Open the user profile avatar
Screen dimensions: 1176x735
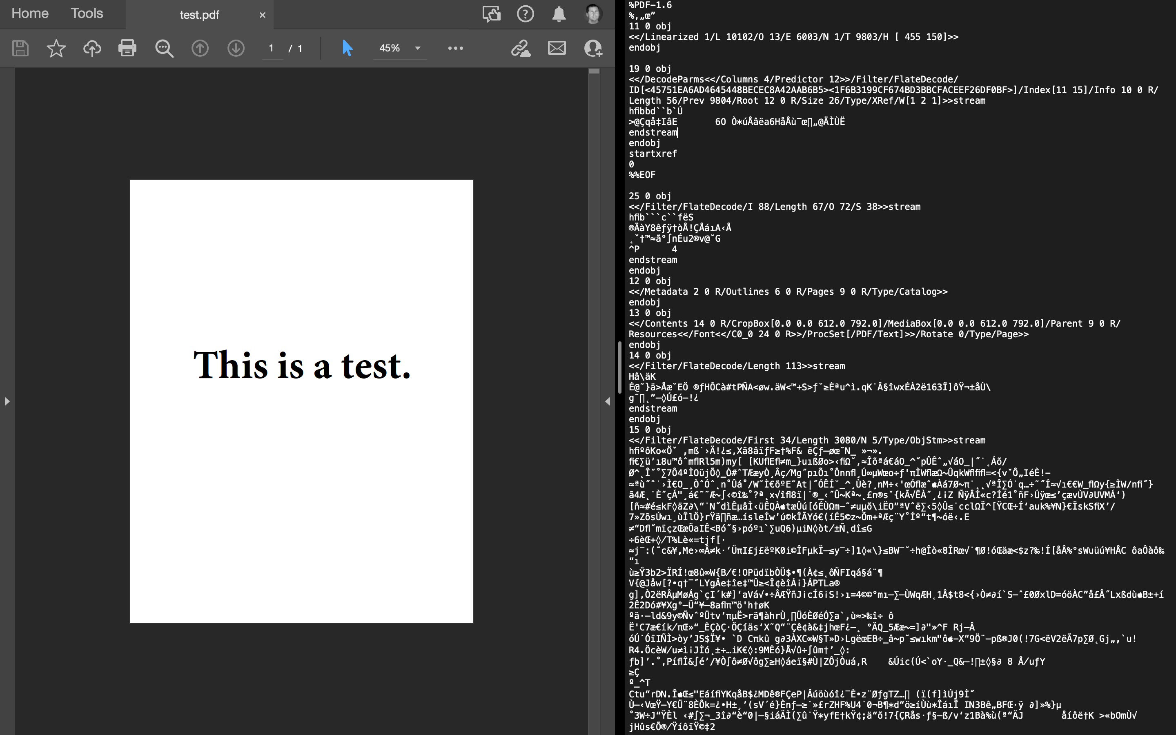click(x=593, y=14)
